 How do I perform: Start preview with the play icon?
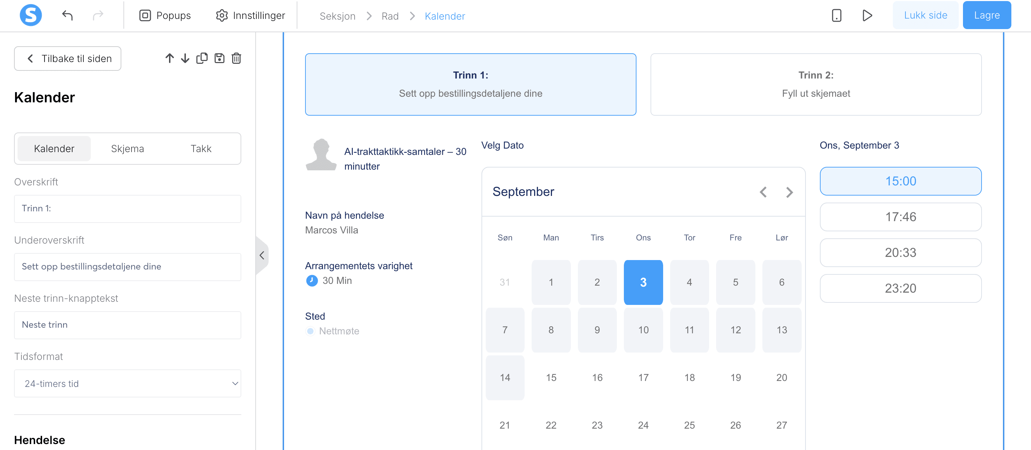[x=867, y=15]
